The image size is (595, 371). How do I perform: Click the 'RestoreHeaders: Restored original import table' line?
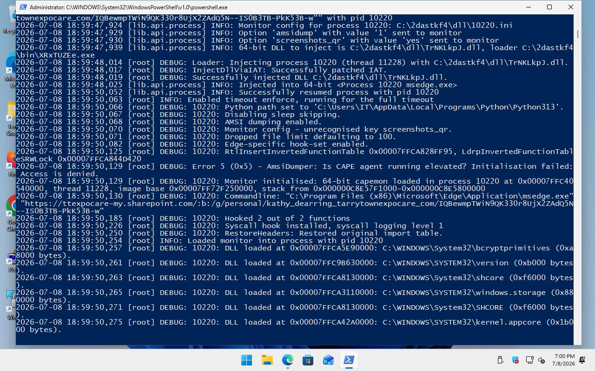(229, 233)
